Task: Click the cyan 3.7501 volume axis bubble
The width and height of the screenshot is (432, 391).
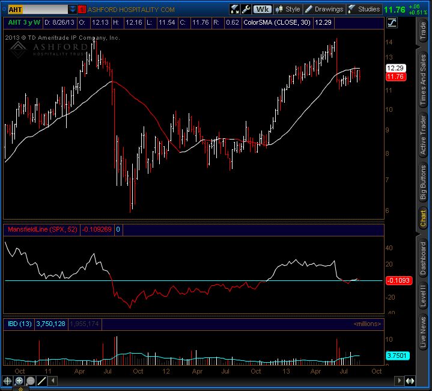Action: (x=397, y=356)
